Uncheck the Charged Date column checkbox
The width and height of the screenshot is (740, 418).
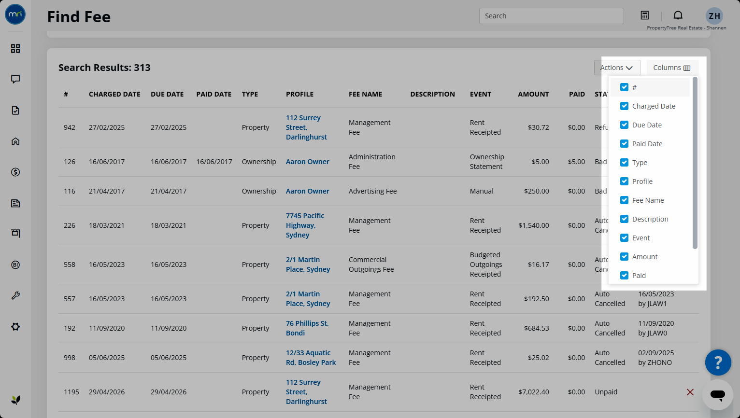click(x=624, y=106)
